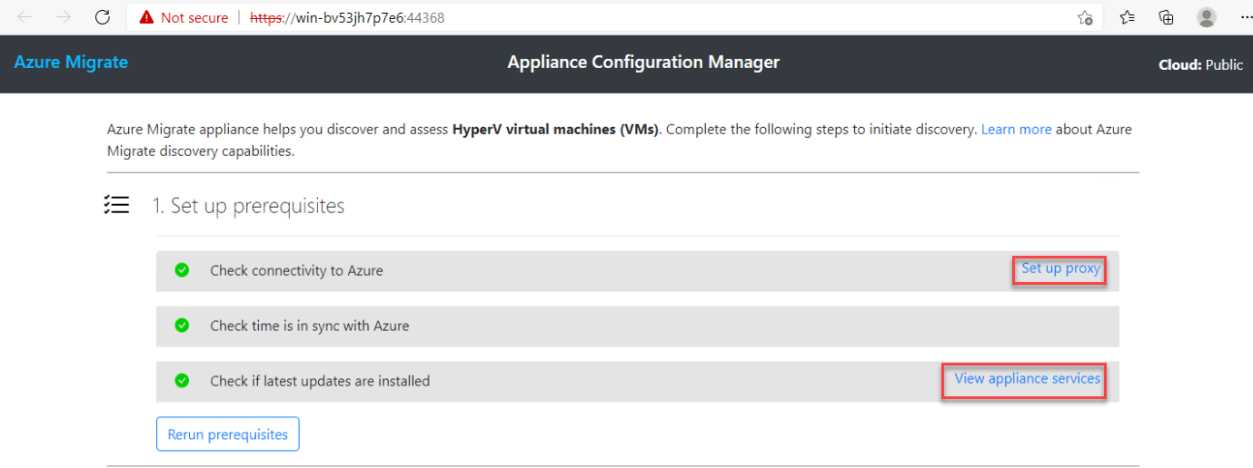Open the Set up proxy link
This screenshot has width=1253, height=468.
[1060, 268]
